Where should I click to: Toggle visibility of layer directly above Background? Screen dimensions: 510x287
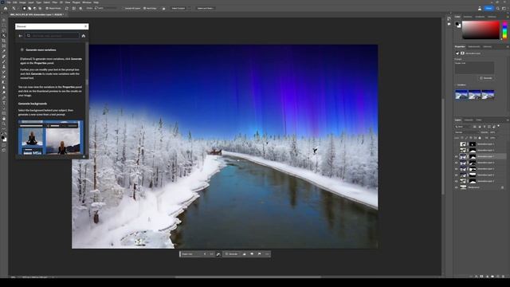pyautogui.click(x=457, y=181)
